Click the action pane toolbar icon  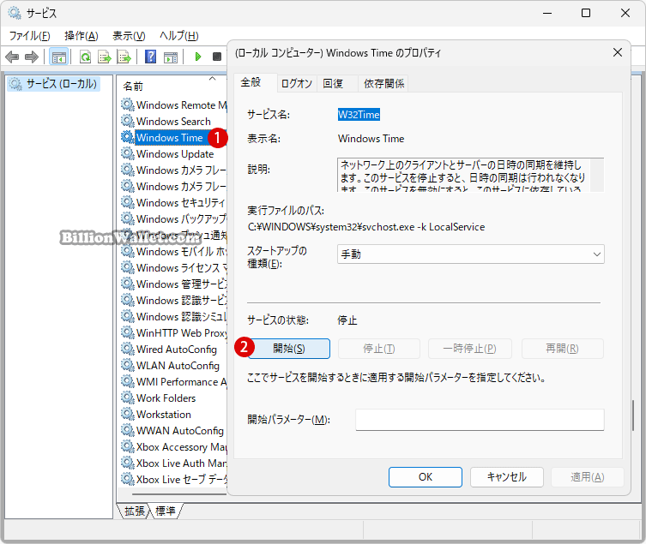(x=170, y=57)
